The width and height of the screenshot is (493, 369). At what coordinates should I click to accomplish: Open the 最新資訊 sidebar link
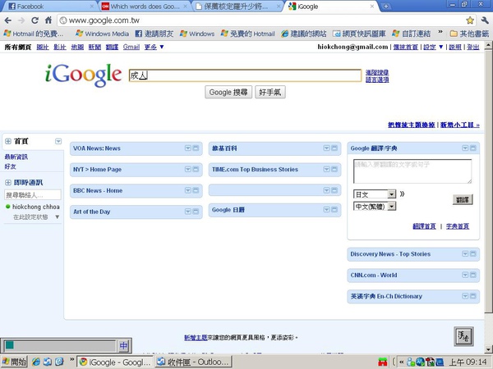coord(16,157)
